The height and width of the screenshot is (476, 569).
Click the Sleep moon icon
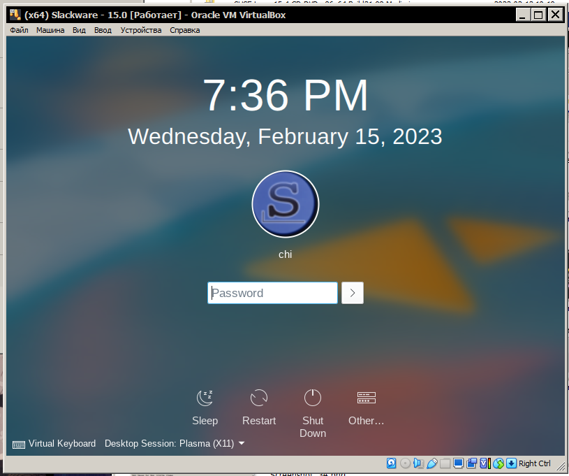click(205, 398)
